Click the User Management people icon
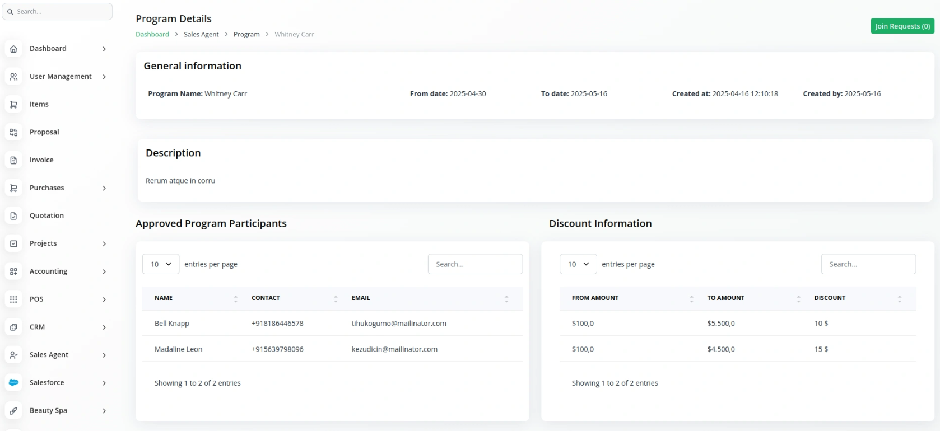 13,77
